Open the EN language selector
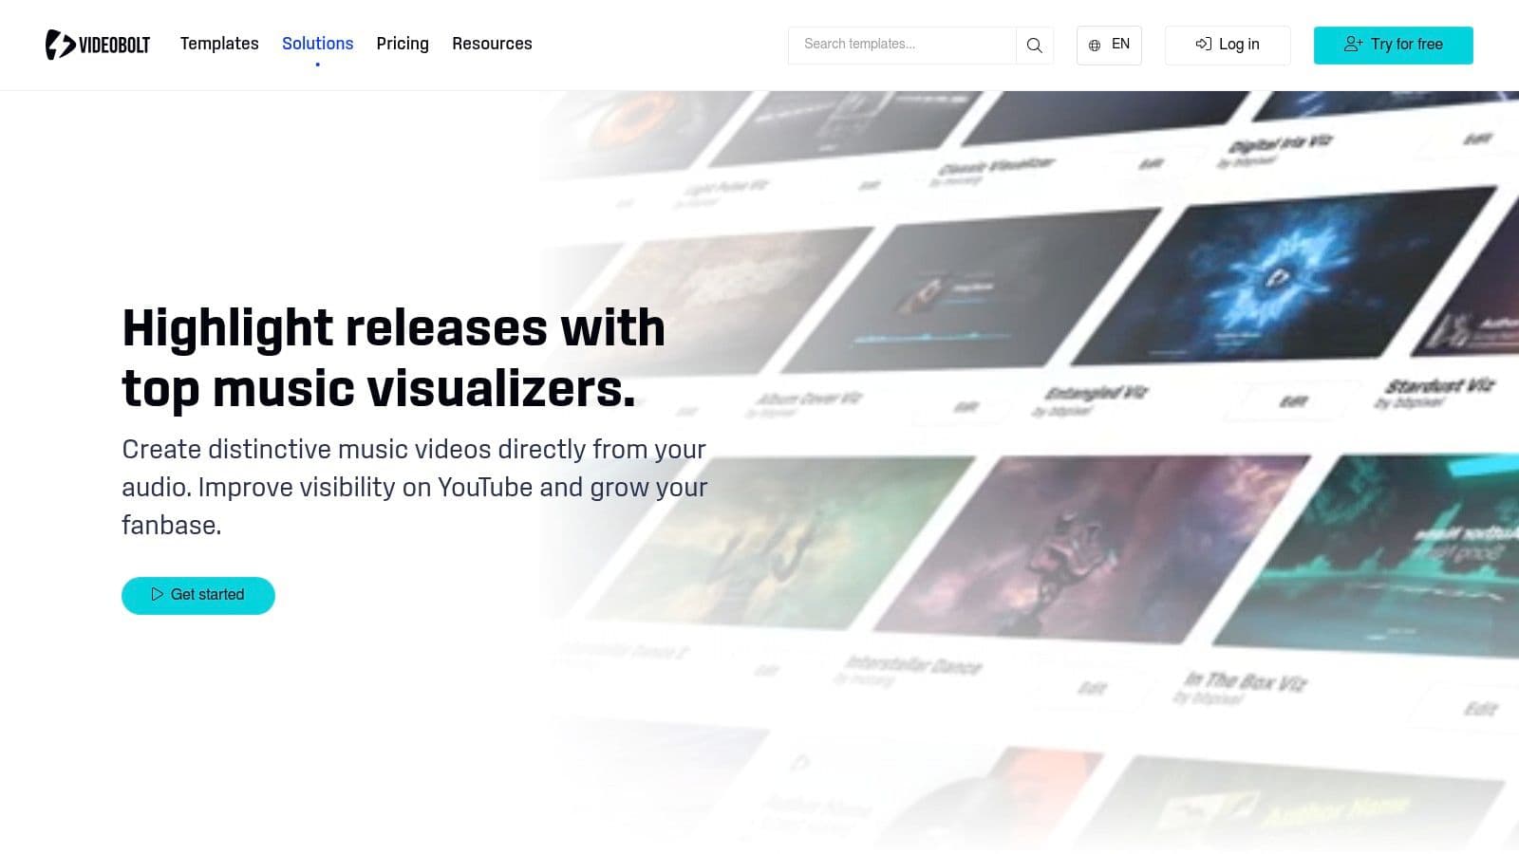The image size is (1519, 854). click(1109, 45)
